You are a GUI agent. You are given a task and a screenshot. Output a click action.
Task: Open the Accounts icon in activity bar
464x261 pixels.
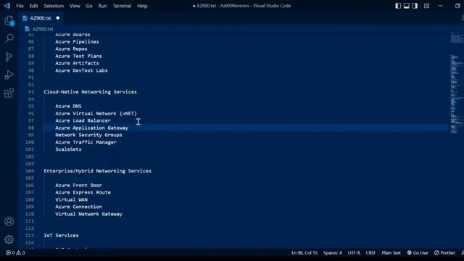9,221
